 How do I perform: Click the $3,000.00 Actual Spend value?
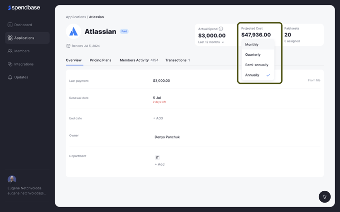pyautogui.click(x=212, y=35)
